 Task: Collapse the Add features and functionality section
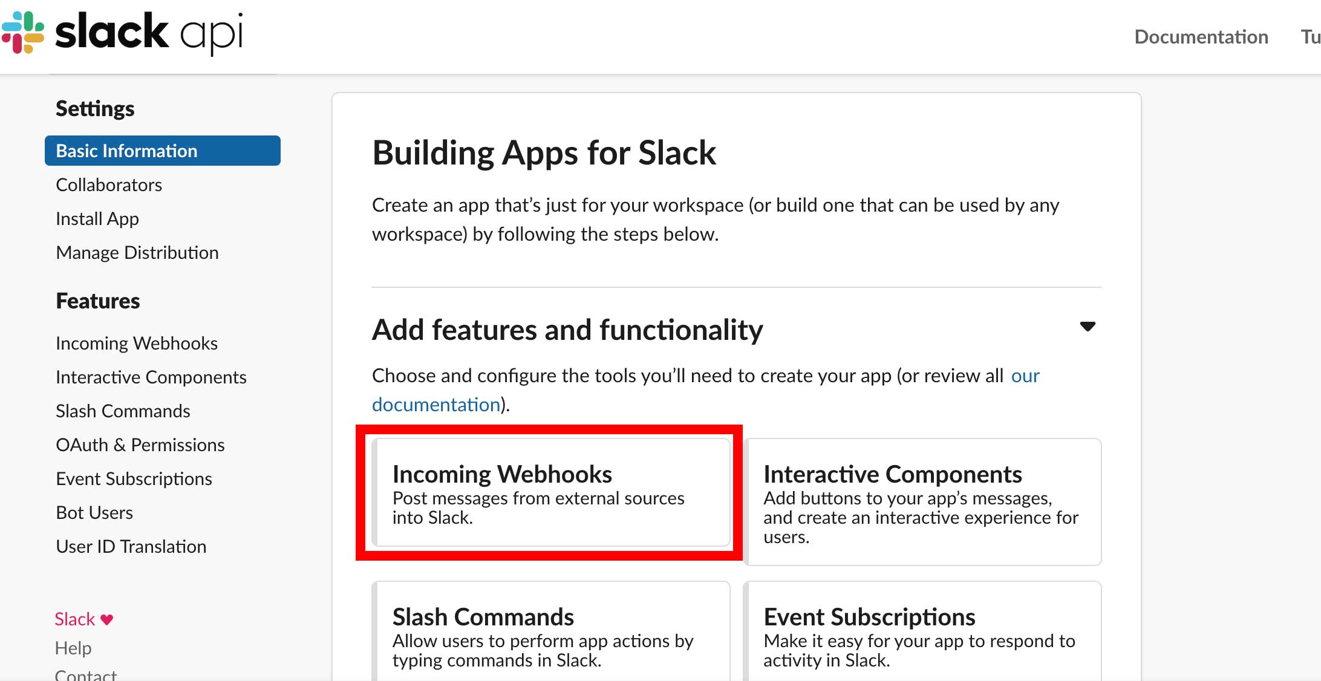coord(1088,327)
